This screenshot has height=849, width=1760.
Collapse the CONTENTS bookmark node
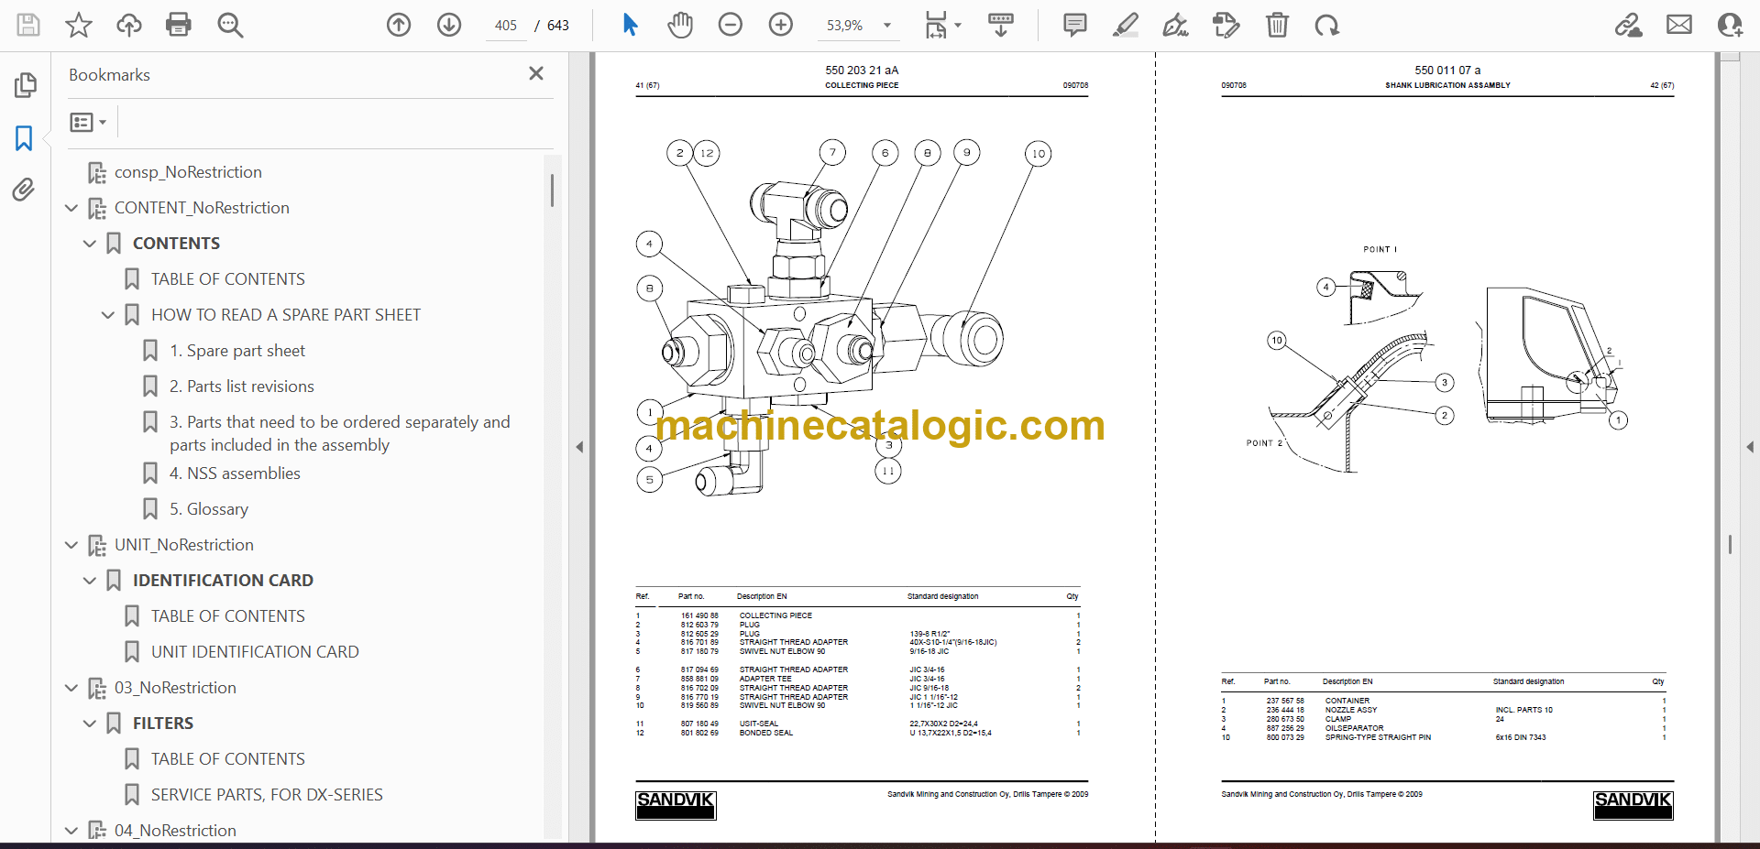tap(90, 244)
